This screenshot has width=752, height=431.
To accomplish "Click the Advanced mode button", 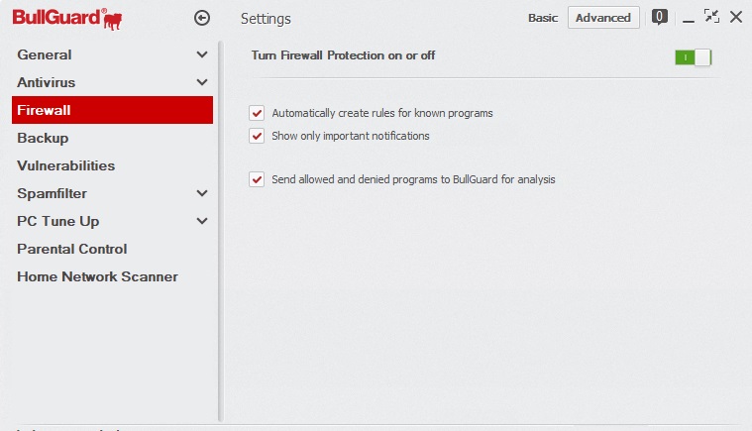I will point(602,18).
